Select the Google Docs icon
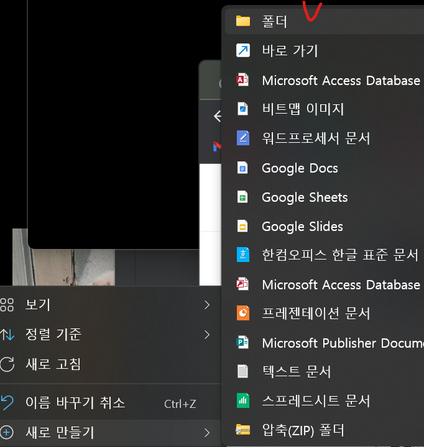This screenshot has height=447, width=424. pyautogui.click(x=242, y=168)
